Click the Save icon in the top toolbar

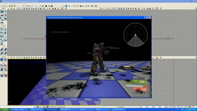(10, 6)
